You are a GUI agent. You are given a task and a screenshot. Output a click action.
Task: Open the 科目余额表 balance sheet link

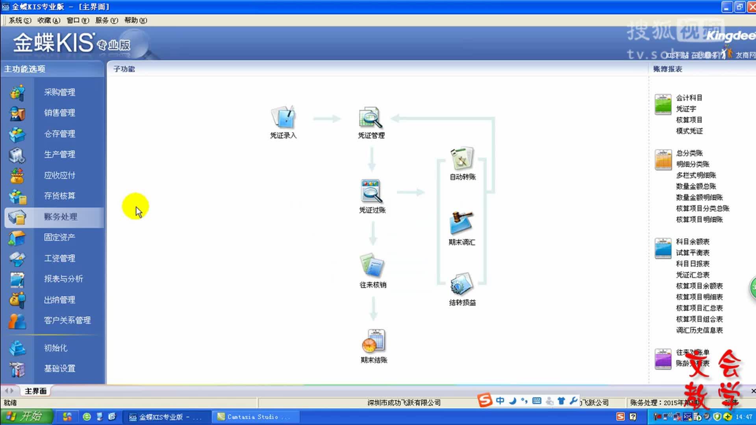coord(692,242)
